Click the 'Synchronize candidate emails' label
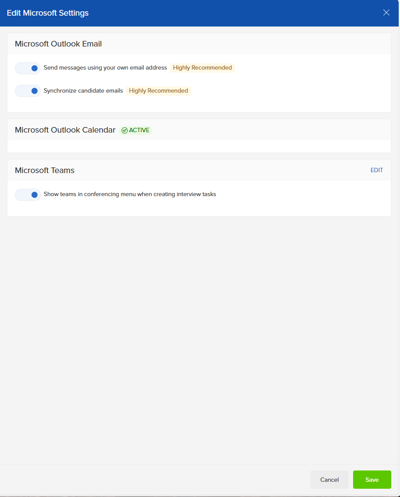The width and height of the screenshot is (400, 497). pos(83,90)
